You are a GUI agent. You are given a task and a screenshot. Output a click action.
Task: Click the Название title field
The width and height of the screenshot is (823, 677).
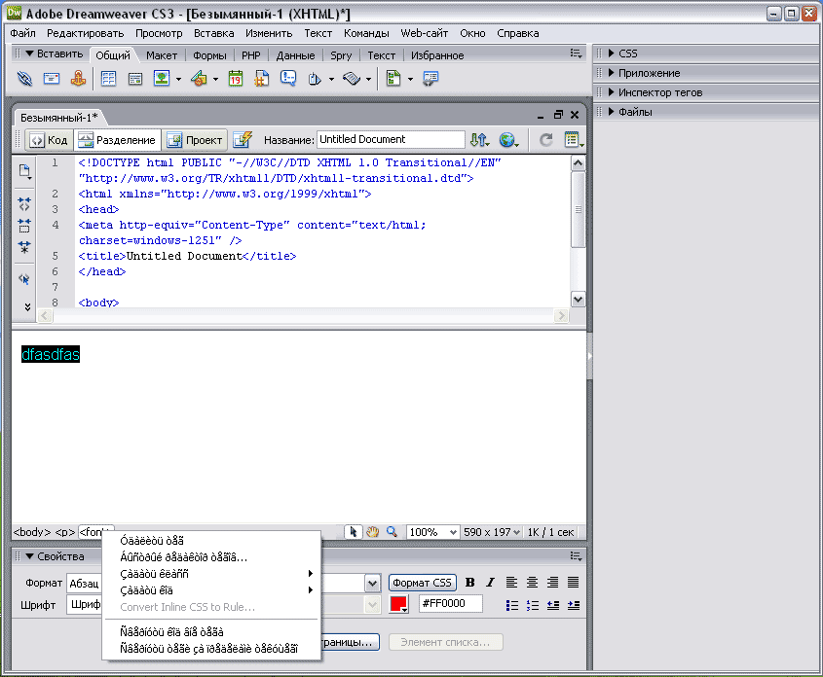tap(391, 139)
